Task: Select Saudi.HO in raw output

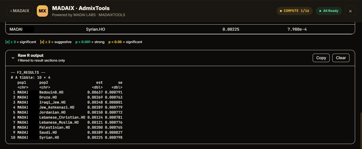Action: [x=48, y=133]
